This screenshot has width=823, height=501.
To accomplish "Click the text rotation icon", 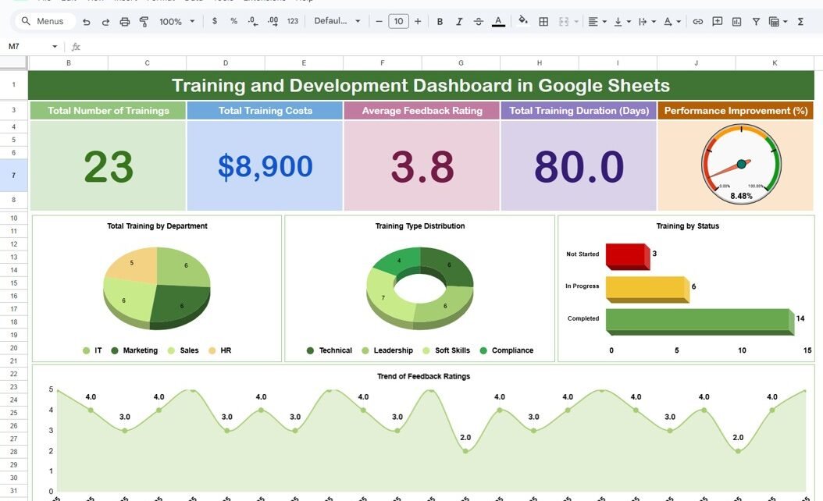I will tap(668, 22).
